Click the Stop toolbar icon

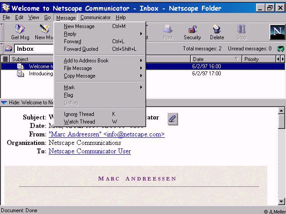[241, 32]
